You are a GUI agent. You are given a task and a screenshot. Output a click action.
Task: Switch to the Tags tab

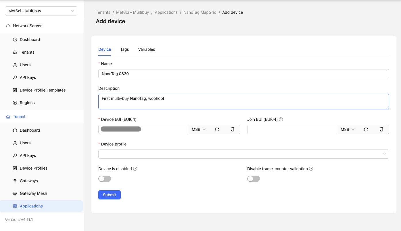[x=124, y=49]
